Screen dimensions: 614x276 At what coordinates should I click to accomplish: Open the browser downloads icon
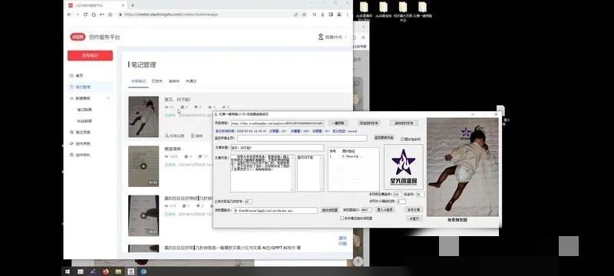(322, 15)
